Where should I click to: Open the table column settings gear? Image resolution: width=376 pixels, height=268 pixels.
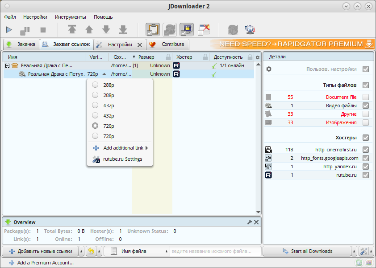[x=258, y=57]
